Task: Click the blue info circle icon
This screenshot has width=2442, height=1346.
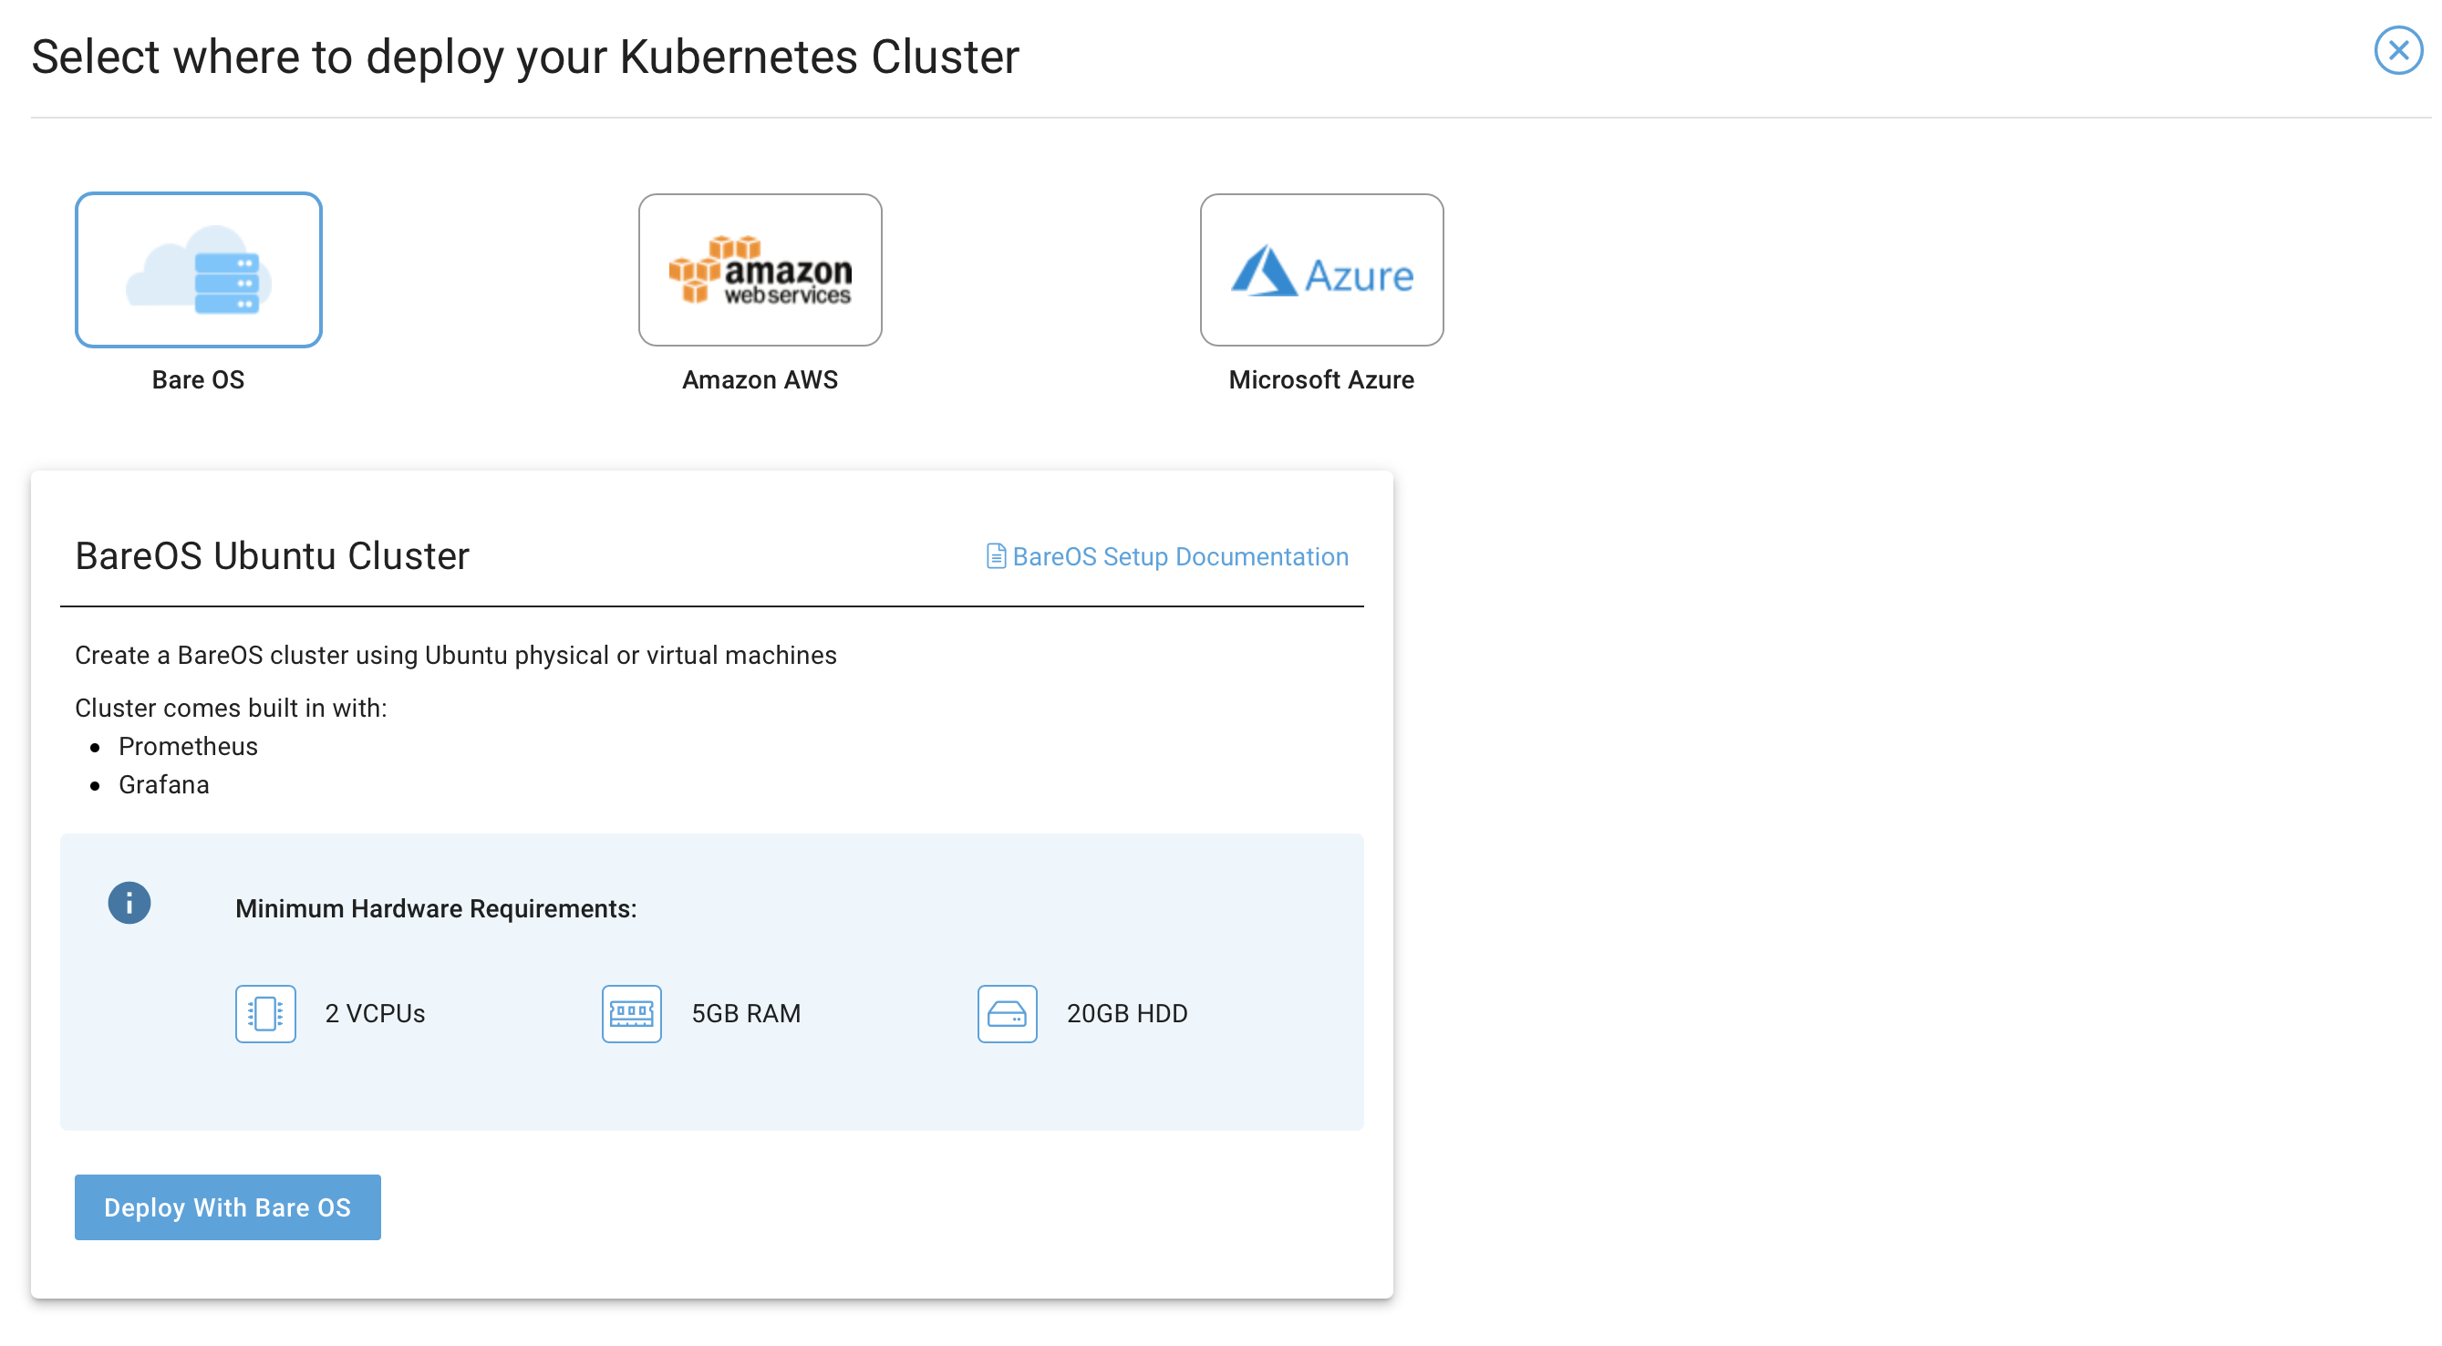Action: [x=129, y=902]
